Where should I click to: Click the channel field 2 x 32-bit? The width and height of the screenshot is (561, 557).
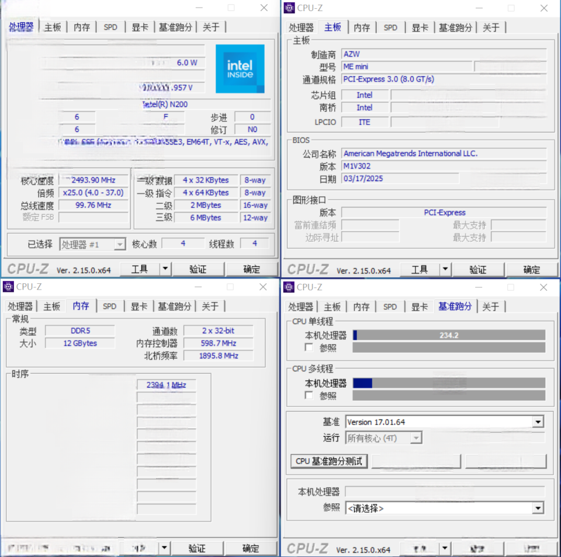coord(218,330)
